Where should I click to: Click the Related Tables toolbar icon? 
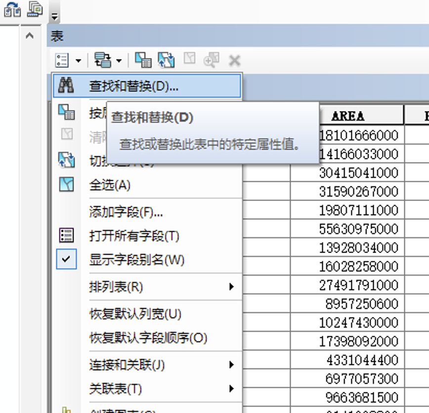coord(103,60)
